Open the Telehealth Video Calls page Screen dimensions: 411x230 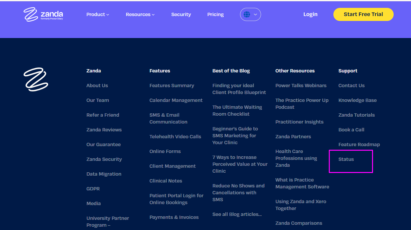point(175,137)
